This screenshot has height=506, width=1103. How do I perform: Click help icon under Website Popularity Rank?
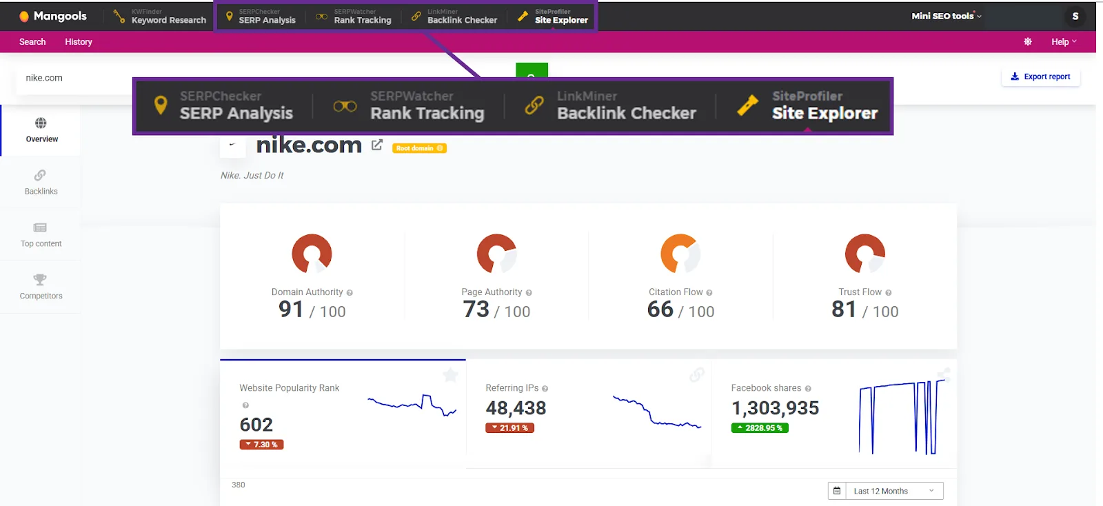(x=245, y=405)
